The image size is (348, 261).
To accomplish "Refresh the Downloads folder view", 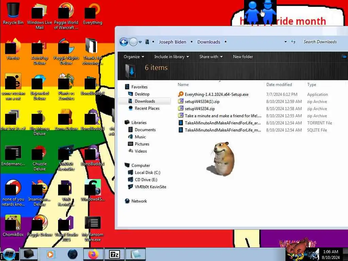I will pyautogui.click(x=293, y=42).
